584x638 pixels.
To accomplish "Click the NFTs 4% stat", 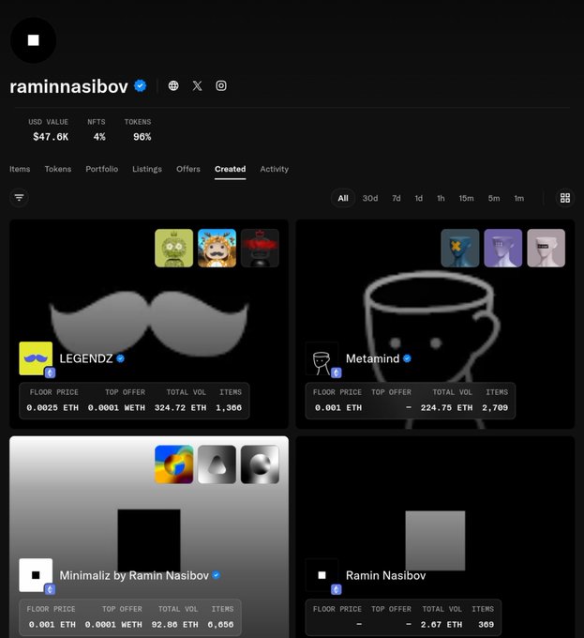I will coord(97,130).
